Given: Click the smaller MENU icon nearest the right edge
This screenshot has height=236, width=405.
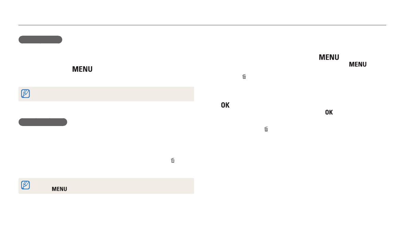Looking at the screenshot, I should (358, 64).
